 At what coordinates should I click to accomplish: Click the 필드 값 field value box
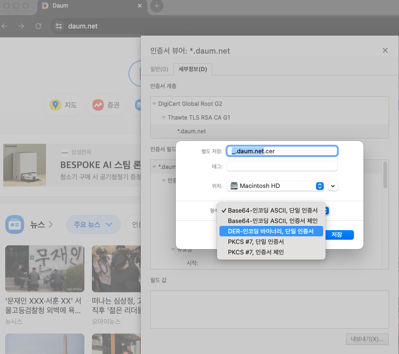point(270,310)
